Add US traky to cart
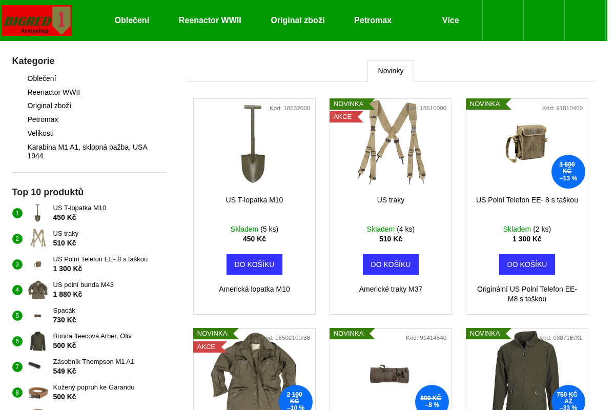 click(391, 264)
